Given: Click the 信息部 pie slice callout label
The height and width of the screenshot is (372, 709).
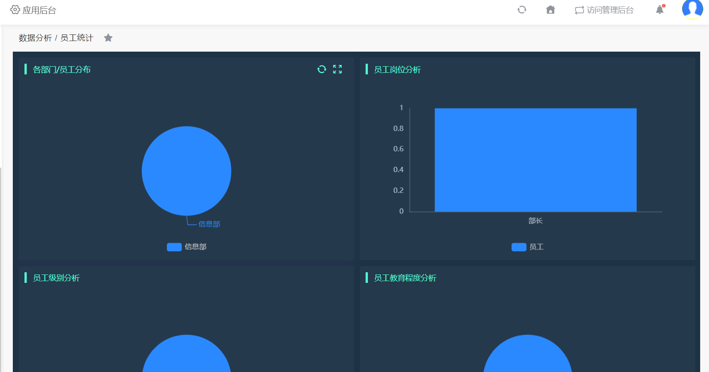Looking at the screenshot, I should pyautogui.click(x=209, y=224).
